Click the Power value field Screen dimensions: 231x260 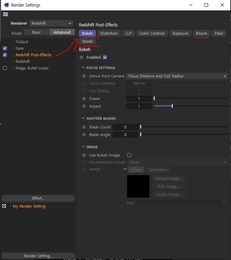(139, 99)
